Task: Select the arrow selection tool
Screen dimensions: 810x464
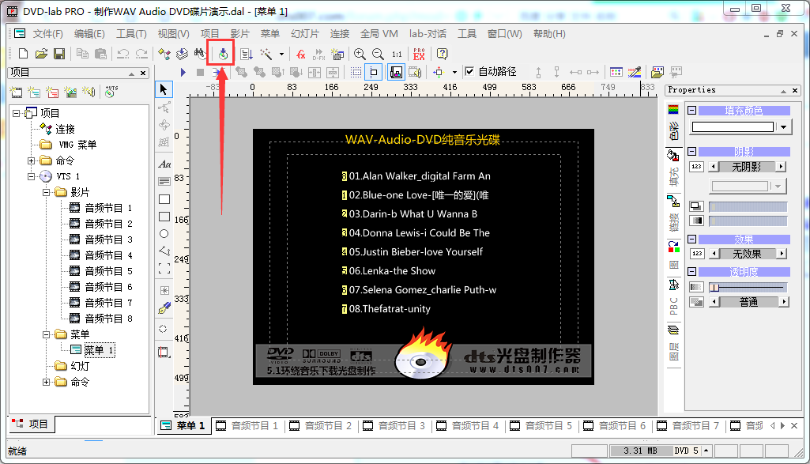Action: tap(164, 89)
